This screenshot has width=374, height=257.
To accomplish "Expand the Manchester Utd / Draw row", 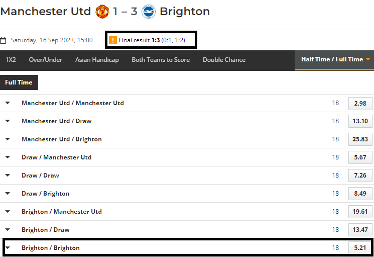I will 8,121.
